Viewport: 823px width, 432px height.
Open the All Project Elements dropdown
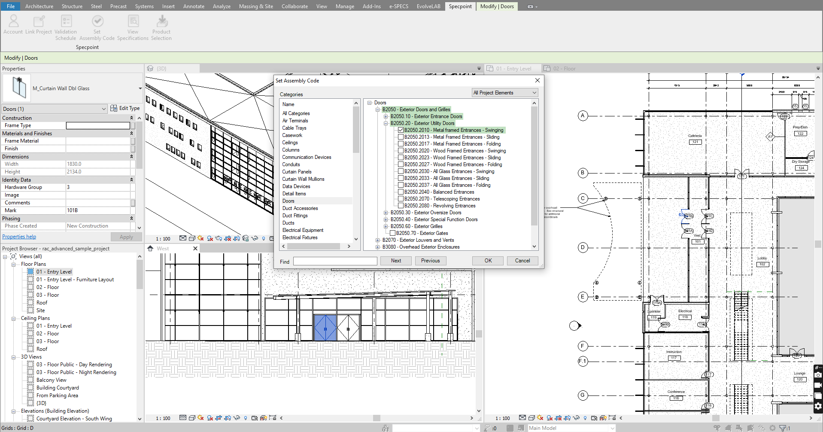click(534, 92)
